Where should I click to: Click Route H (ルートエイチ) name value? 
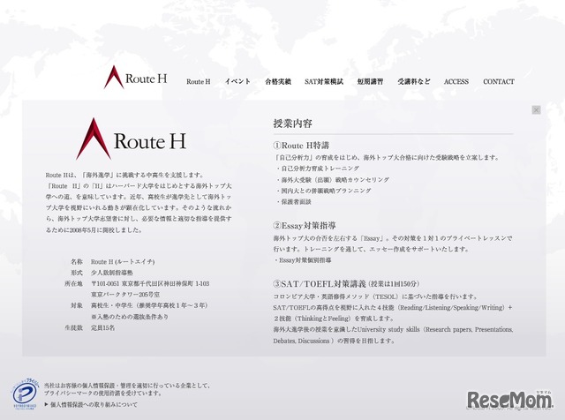123,262
